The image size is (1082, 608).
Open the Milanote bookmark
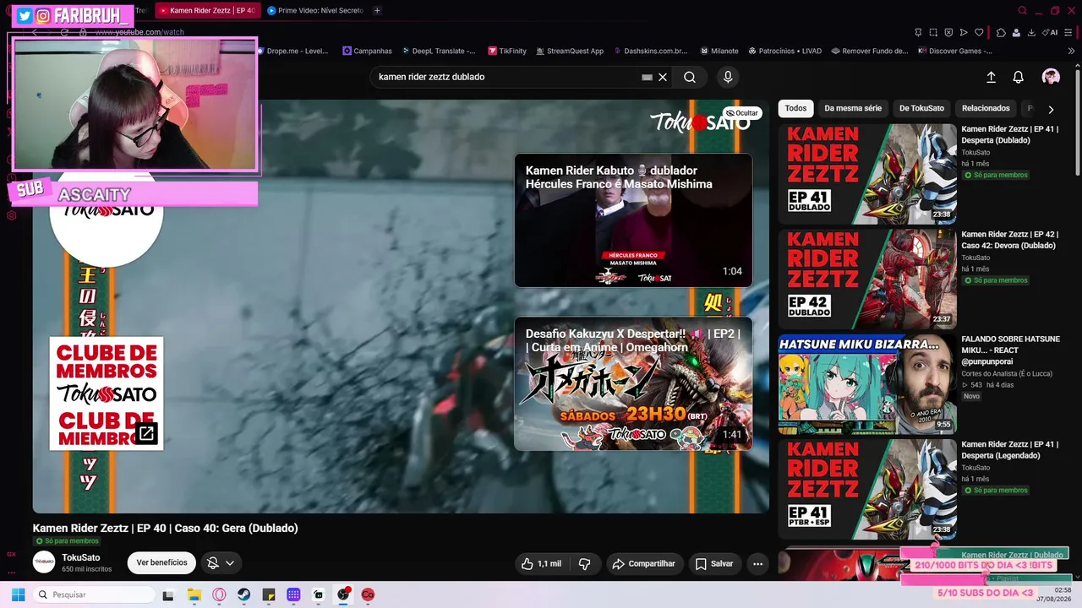[719, 51]
